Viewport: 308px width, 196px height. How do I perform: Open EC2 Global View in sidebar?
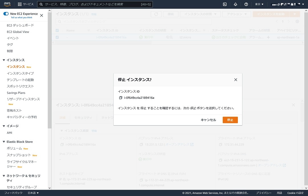pyautogui.click(x=18, y=32)
